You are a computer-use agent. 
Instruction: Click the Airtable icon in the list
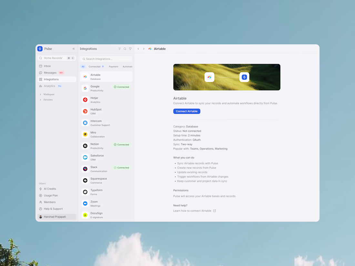pos(85,77)
